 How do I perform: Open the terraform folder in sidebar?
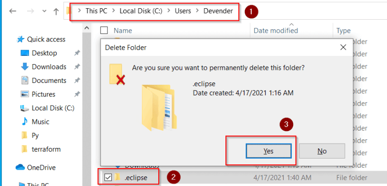(x=46, y=149)
